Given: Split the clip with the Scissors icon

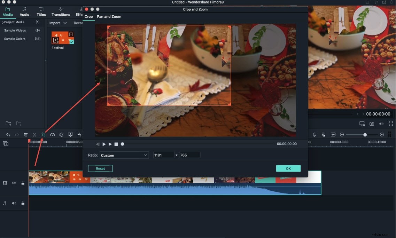Looking at the screenshot, I should (x=34, y=134).
